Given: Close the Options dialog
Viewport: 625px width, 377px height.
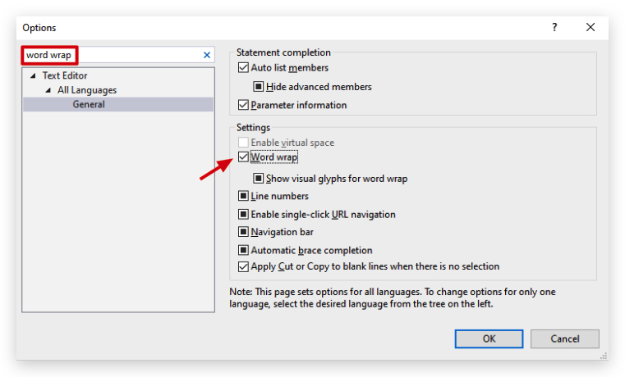Looking at the screenshot, I should pos(591,27).
